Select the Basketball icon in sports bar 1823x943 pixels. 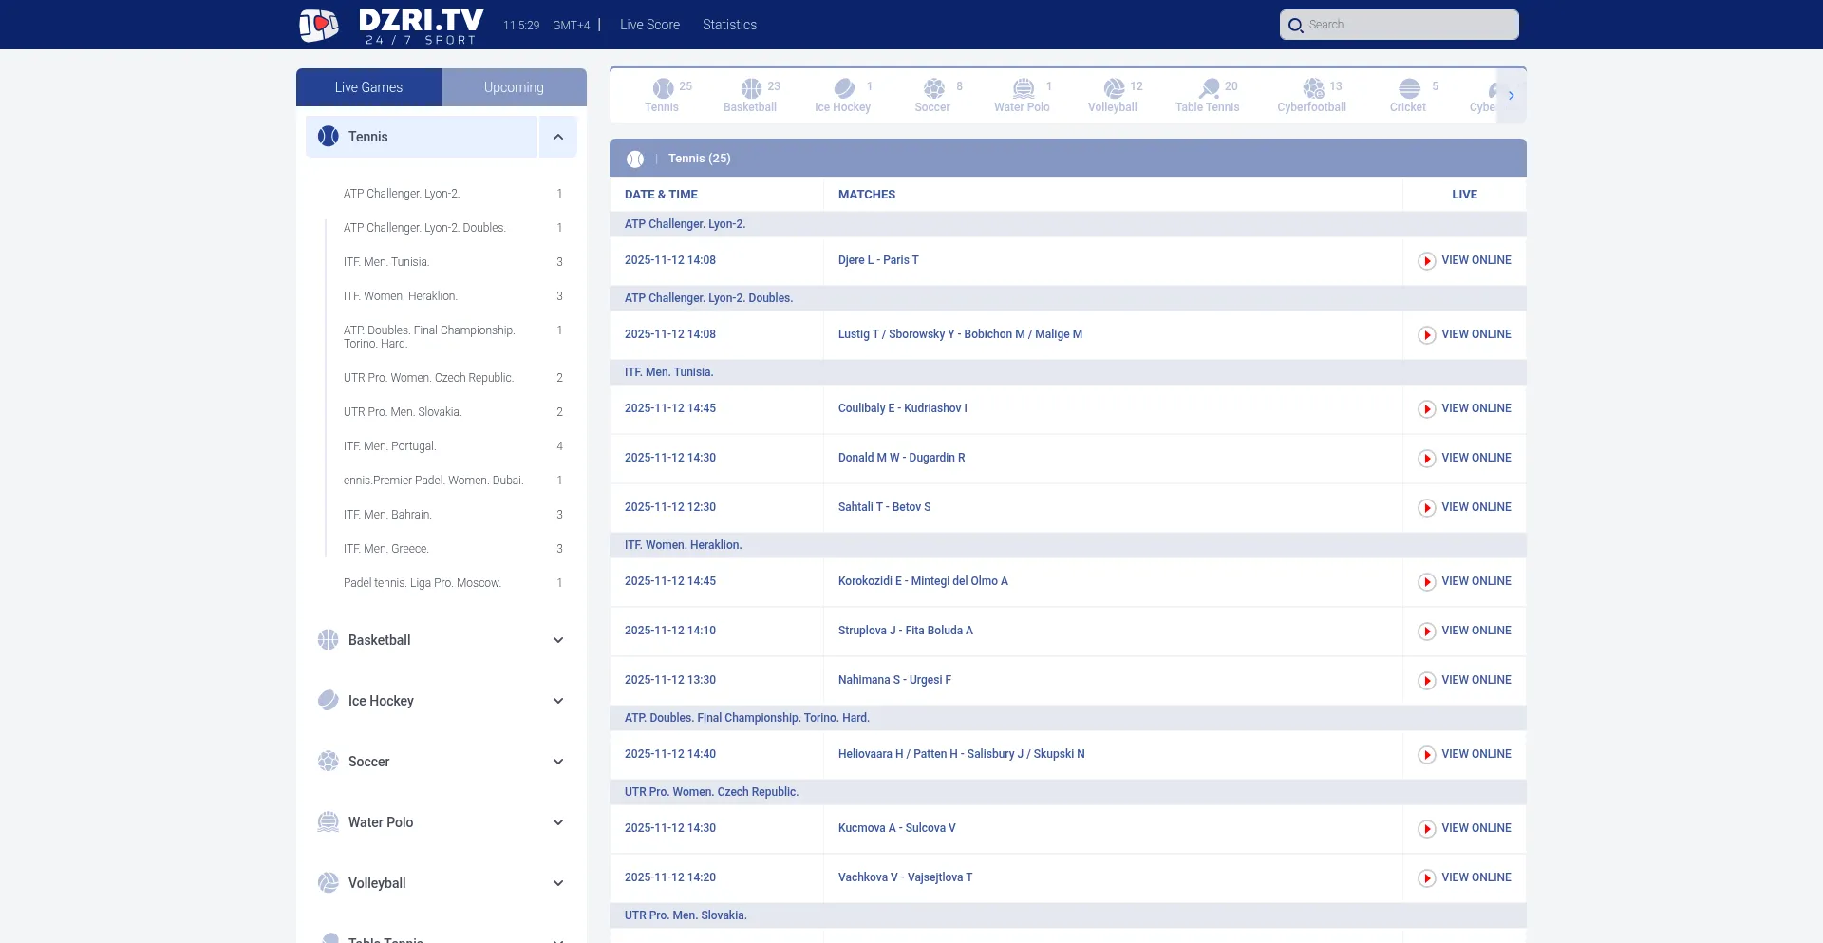(751, 89)
